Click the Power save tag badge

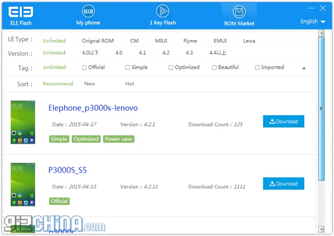pyautogui.click(x=119, y=139)
